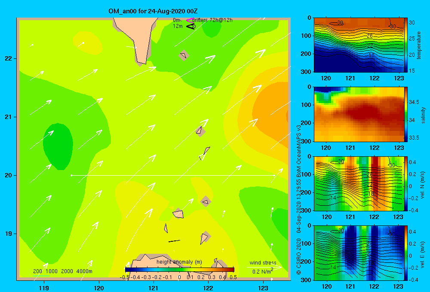Click longitude label 119 on main map
The width and height of the screenshot is (430, 292).
coord(44,288)
